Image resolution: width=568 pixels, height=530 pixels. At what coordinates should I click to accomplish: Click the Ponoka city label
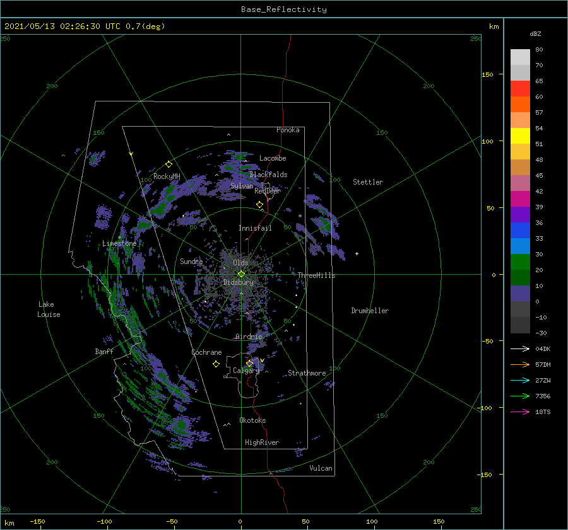pyautogui.click(x=288, y=130)
